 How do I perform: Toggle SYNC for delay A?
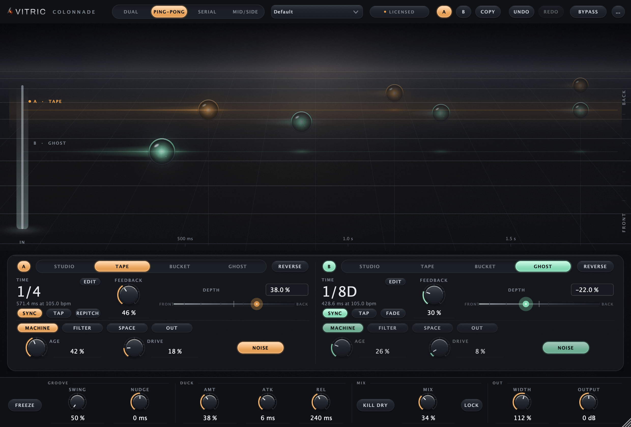tap(30, 313)
